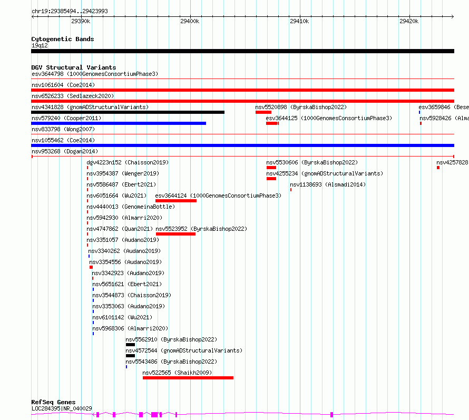Image resolution: width=469 pixels, height=420 pixels.
Task: Open variant nsv3353063 (Audano2019)
Action: pyautogui.click(x=129, y=306)
